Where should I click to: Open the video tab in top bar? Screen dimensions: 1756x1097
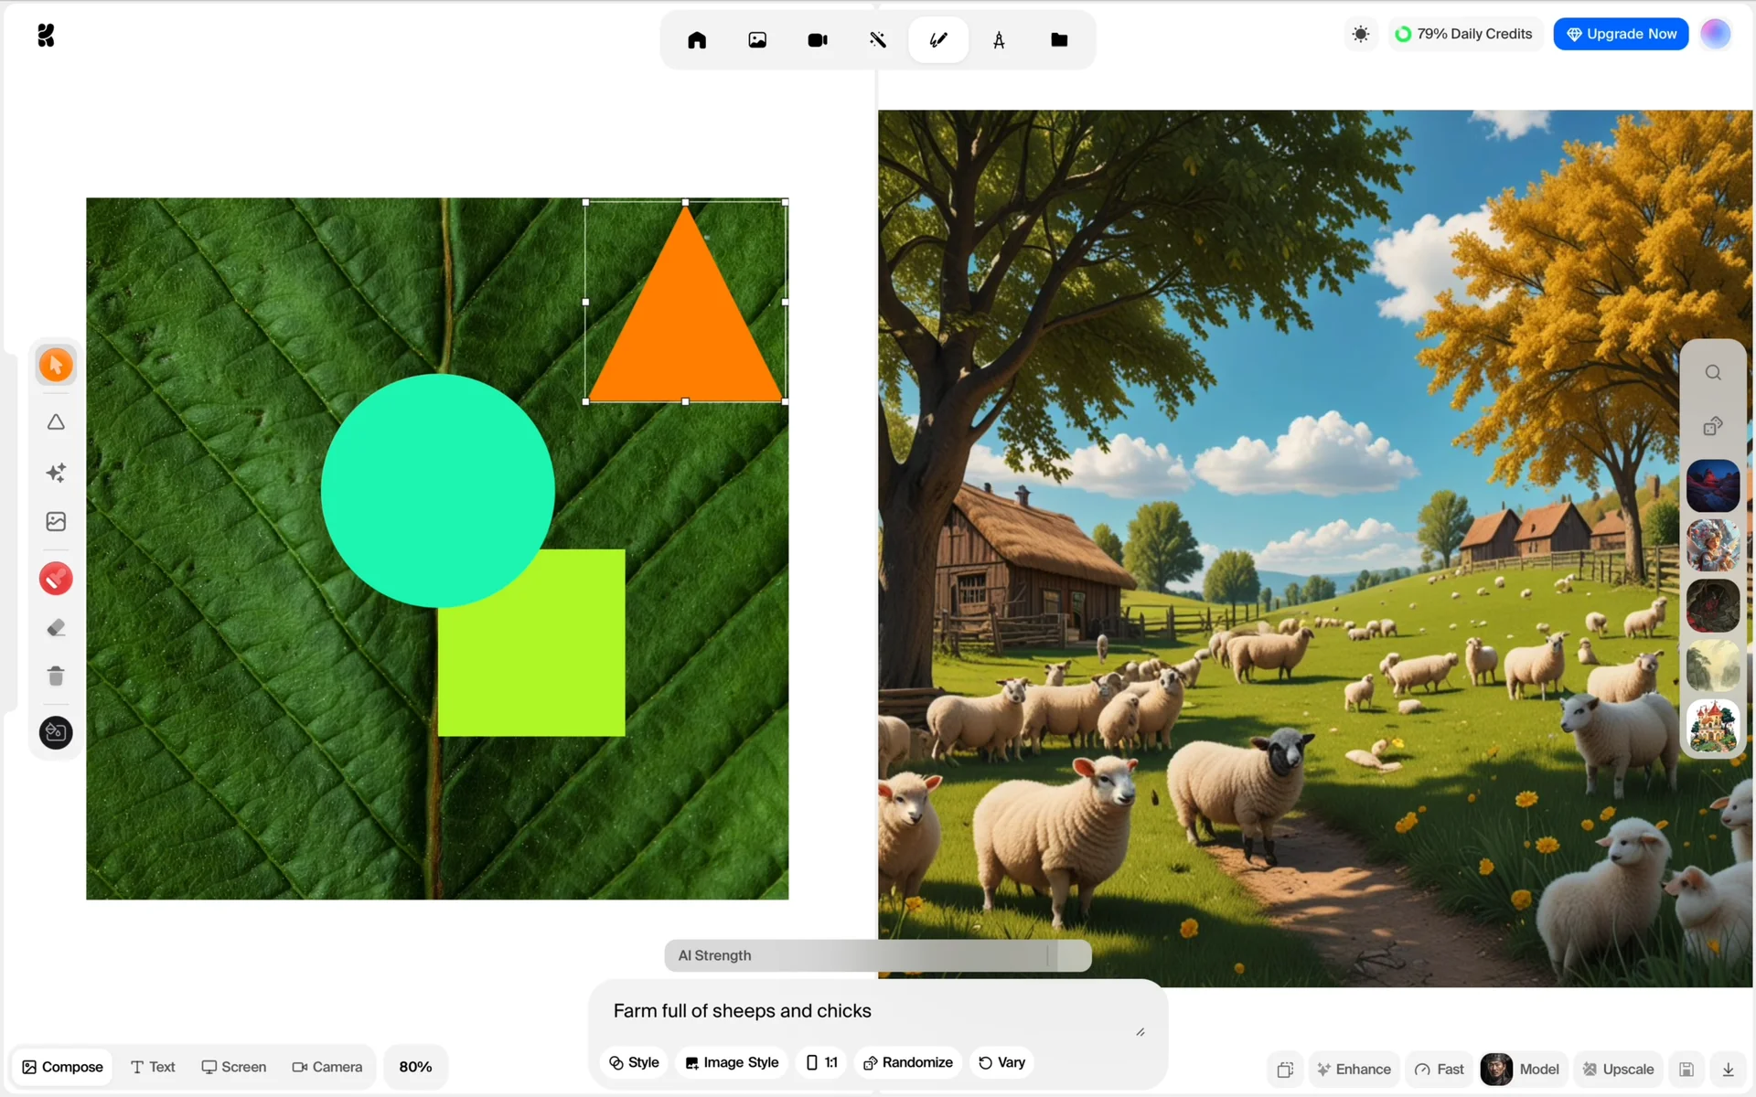[x=817, y=40]
